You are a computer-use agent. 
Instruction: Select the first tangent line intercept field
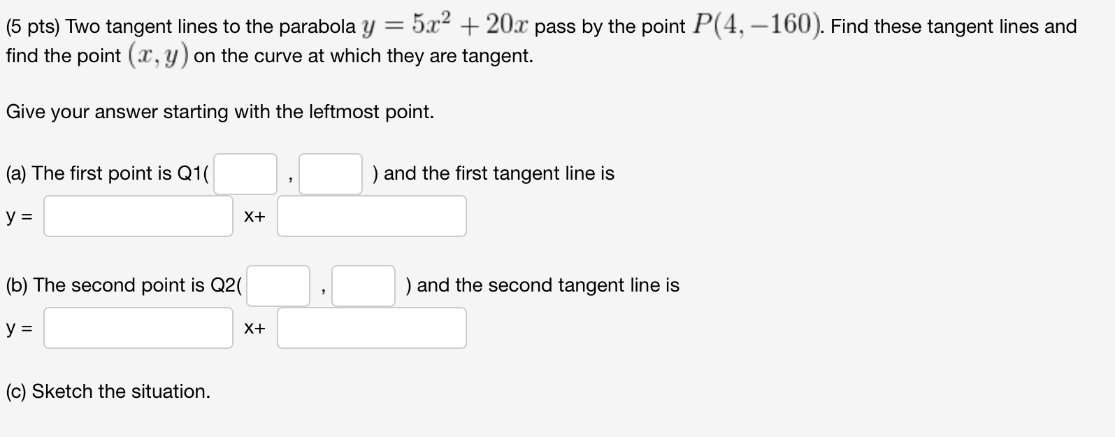tap(371, 215)
